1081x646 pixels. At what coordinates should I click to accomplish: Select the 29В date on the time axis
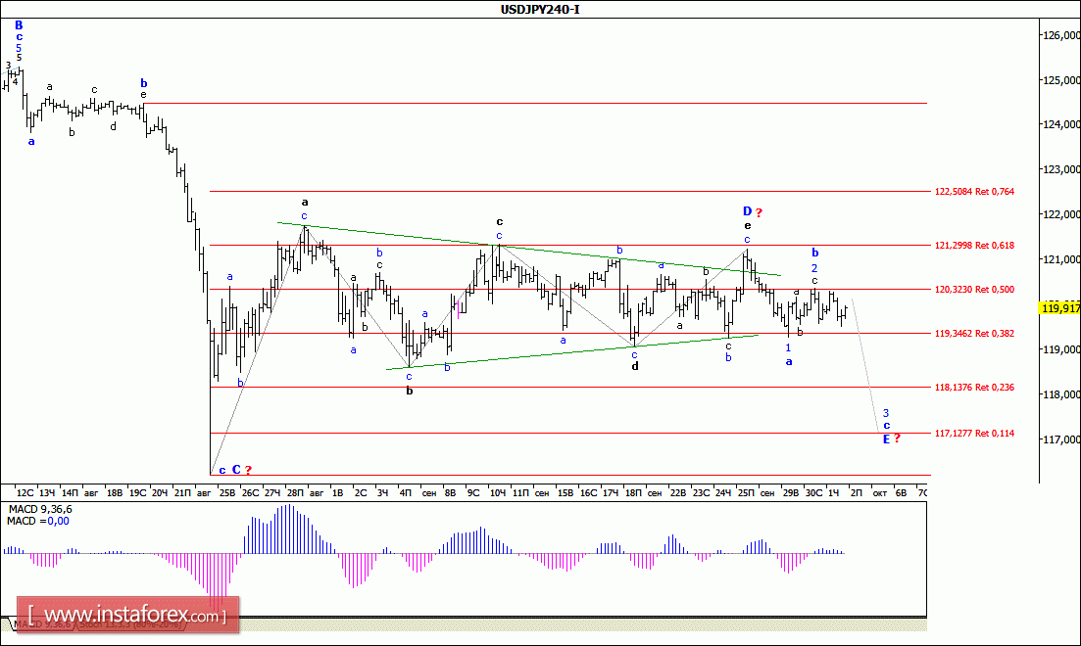point(791,492)
